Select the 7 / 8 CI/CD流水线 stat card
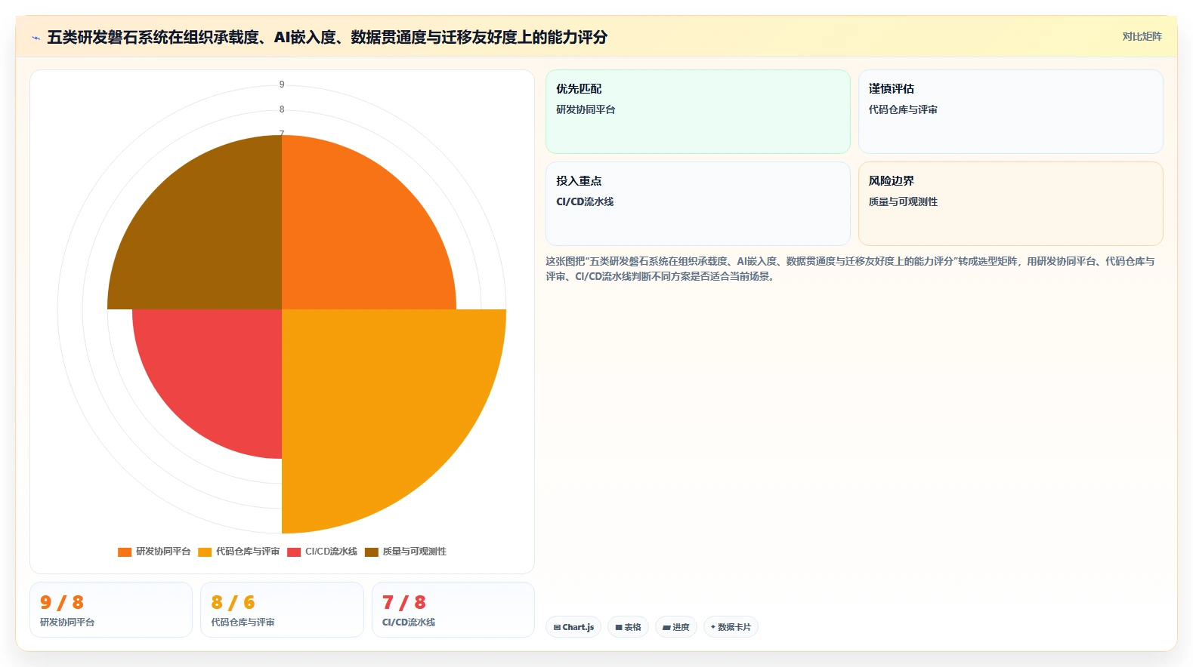Image resolution: width=1193 pixels, height=667 pixels. (453, 610)
